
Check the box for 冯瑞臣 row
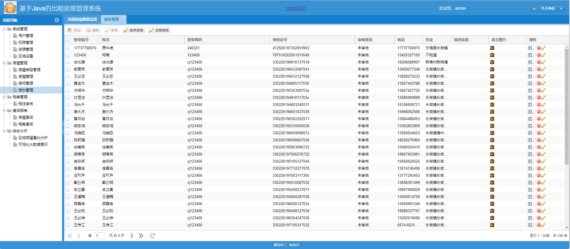click(68, 133)
